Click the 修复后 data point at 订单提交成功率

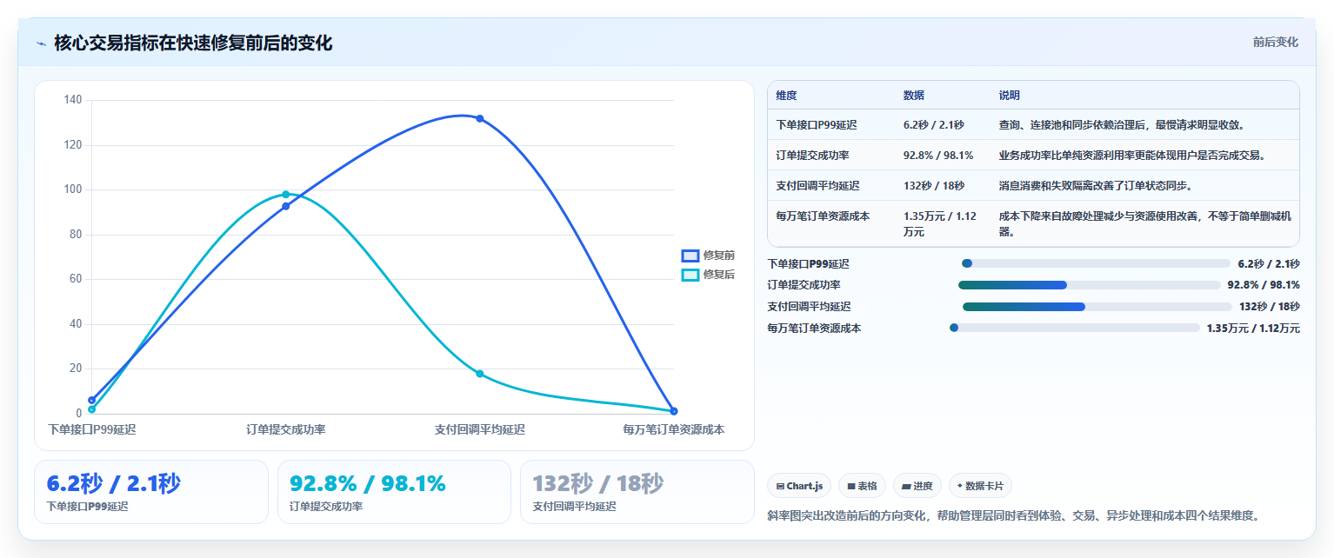click(x=285, y=195)
